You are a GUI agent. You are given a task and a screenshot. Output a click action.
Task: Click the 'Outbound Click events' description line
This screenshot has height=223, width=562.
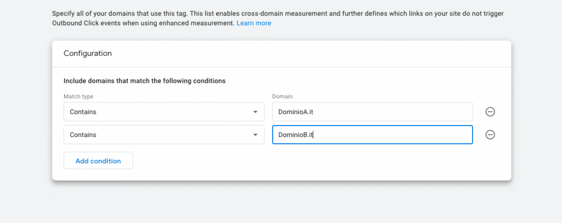coord(143,24)
